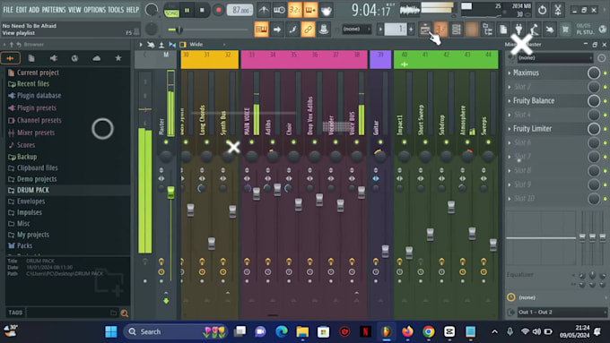Mute the Guitar mixer track LED
The height and width of the screenshot is (343, 610).
click(380, 142)
